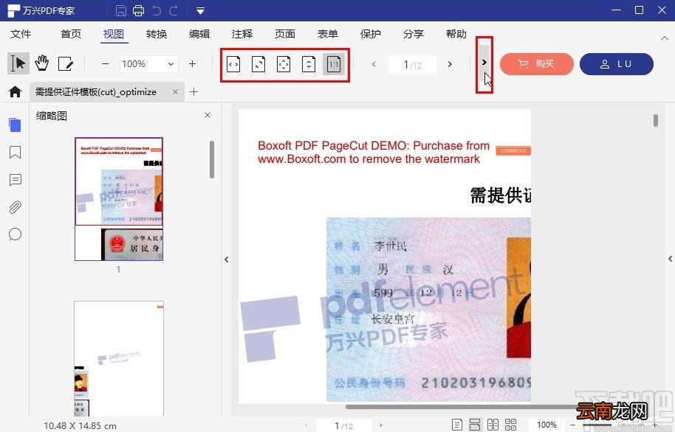Screen dimensions: 675x432
Task: Open thumbnails panel sidebar icon
Action: (x=15, y=125)
